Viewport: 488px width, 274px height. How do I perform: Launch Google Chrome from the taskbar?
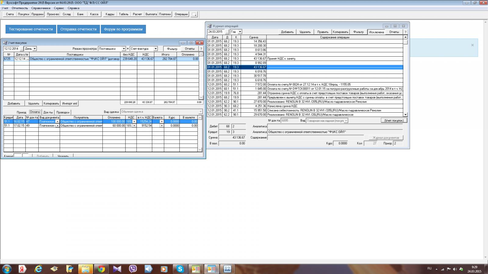click(101, 269)
